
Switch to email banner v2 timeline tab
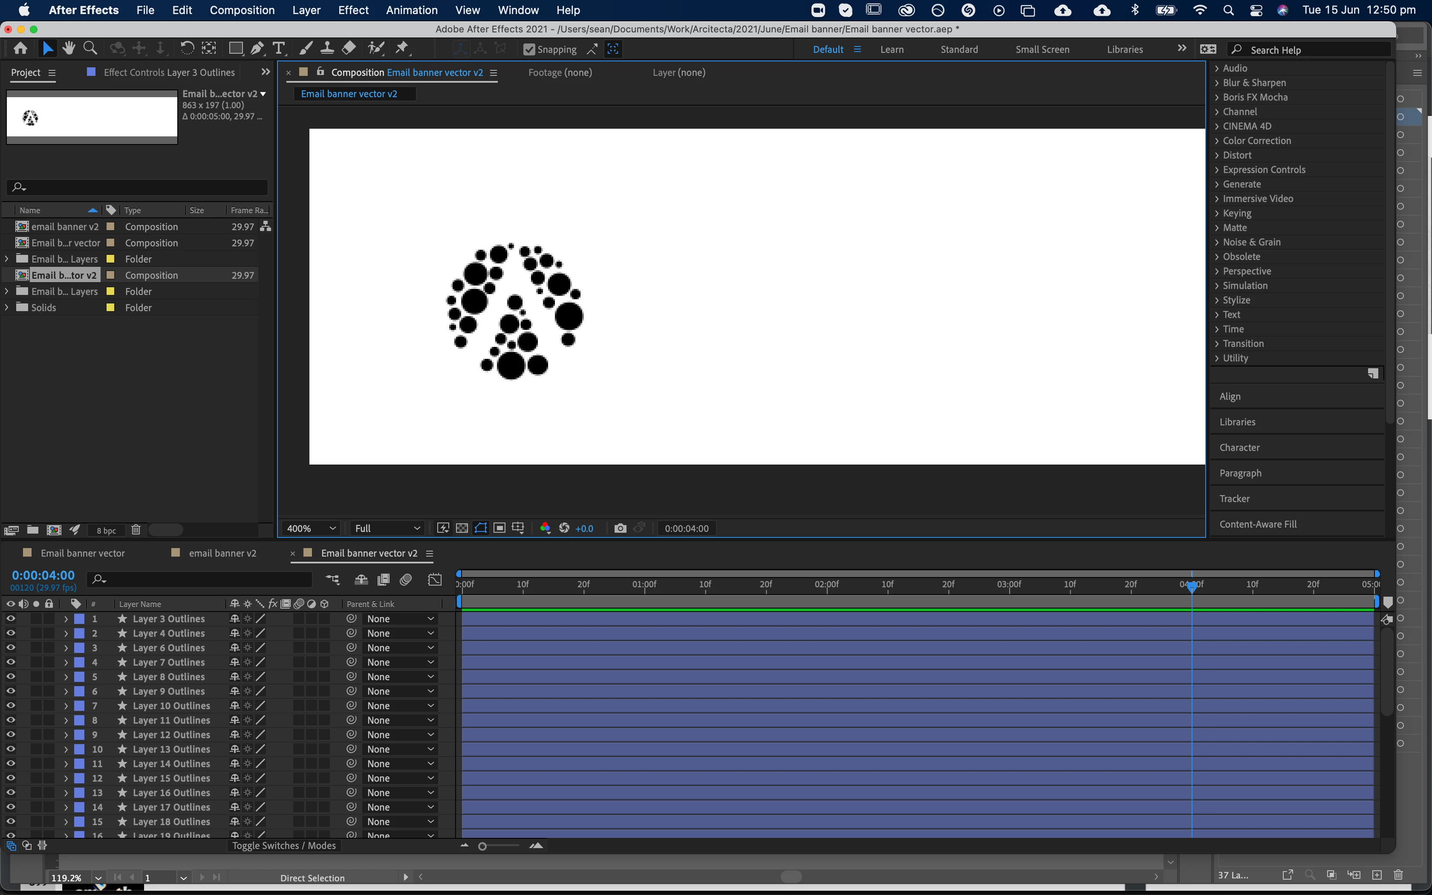click(x=222, y=553)
